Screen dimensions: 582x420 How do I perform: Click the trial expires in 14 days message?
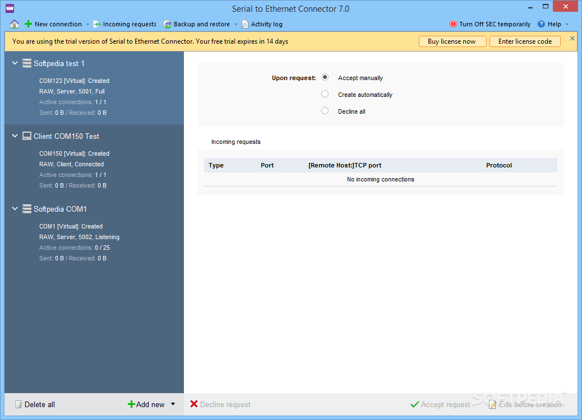[150, 41]
